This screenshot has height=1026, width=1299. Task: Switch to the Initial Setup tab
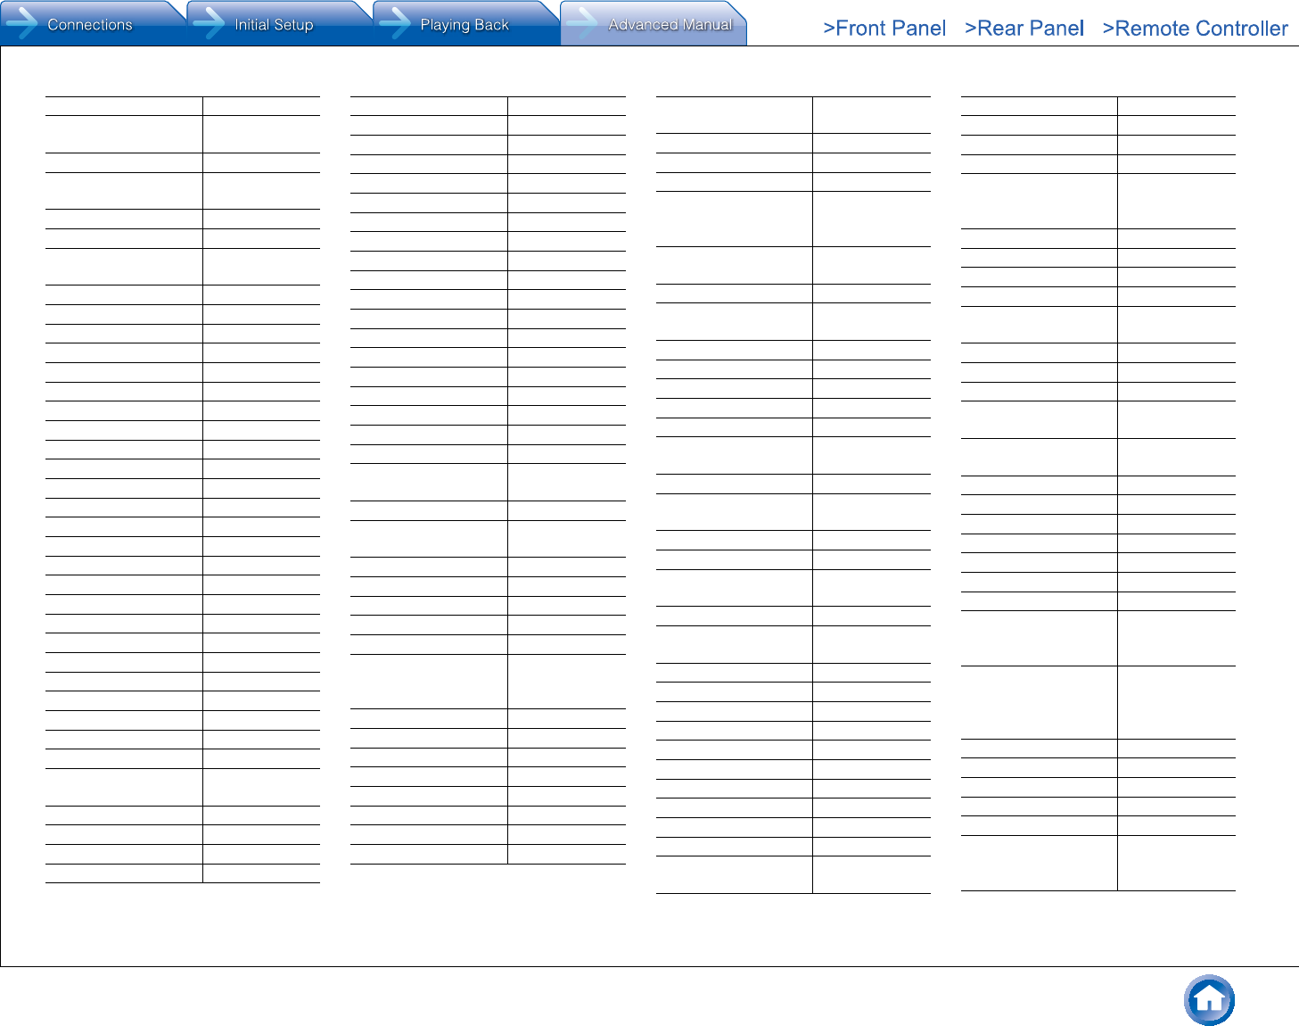[x=279, y=23]
